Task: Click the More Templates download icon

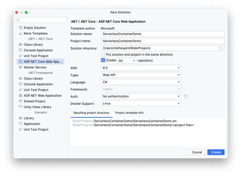Action: point(20,33)
